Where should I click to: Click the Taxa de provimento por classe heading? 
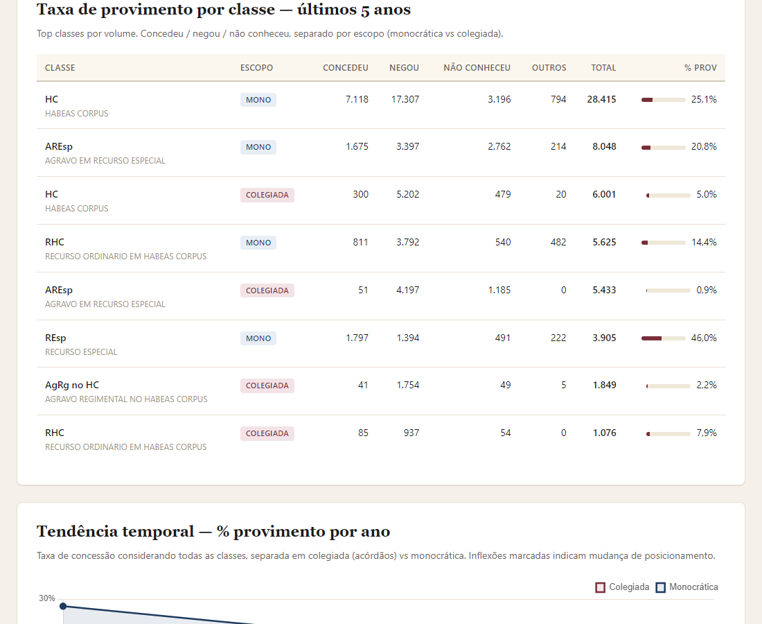pyautogui.click(x=224, y=9)
